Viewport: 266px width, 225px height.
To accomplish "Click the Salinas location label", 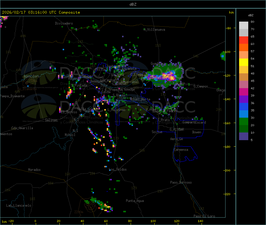I will (51, 120).
